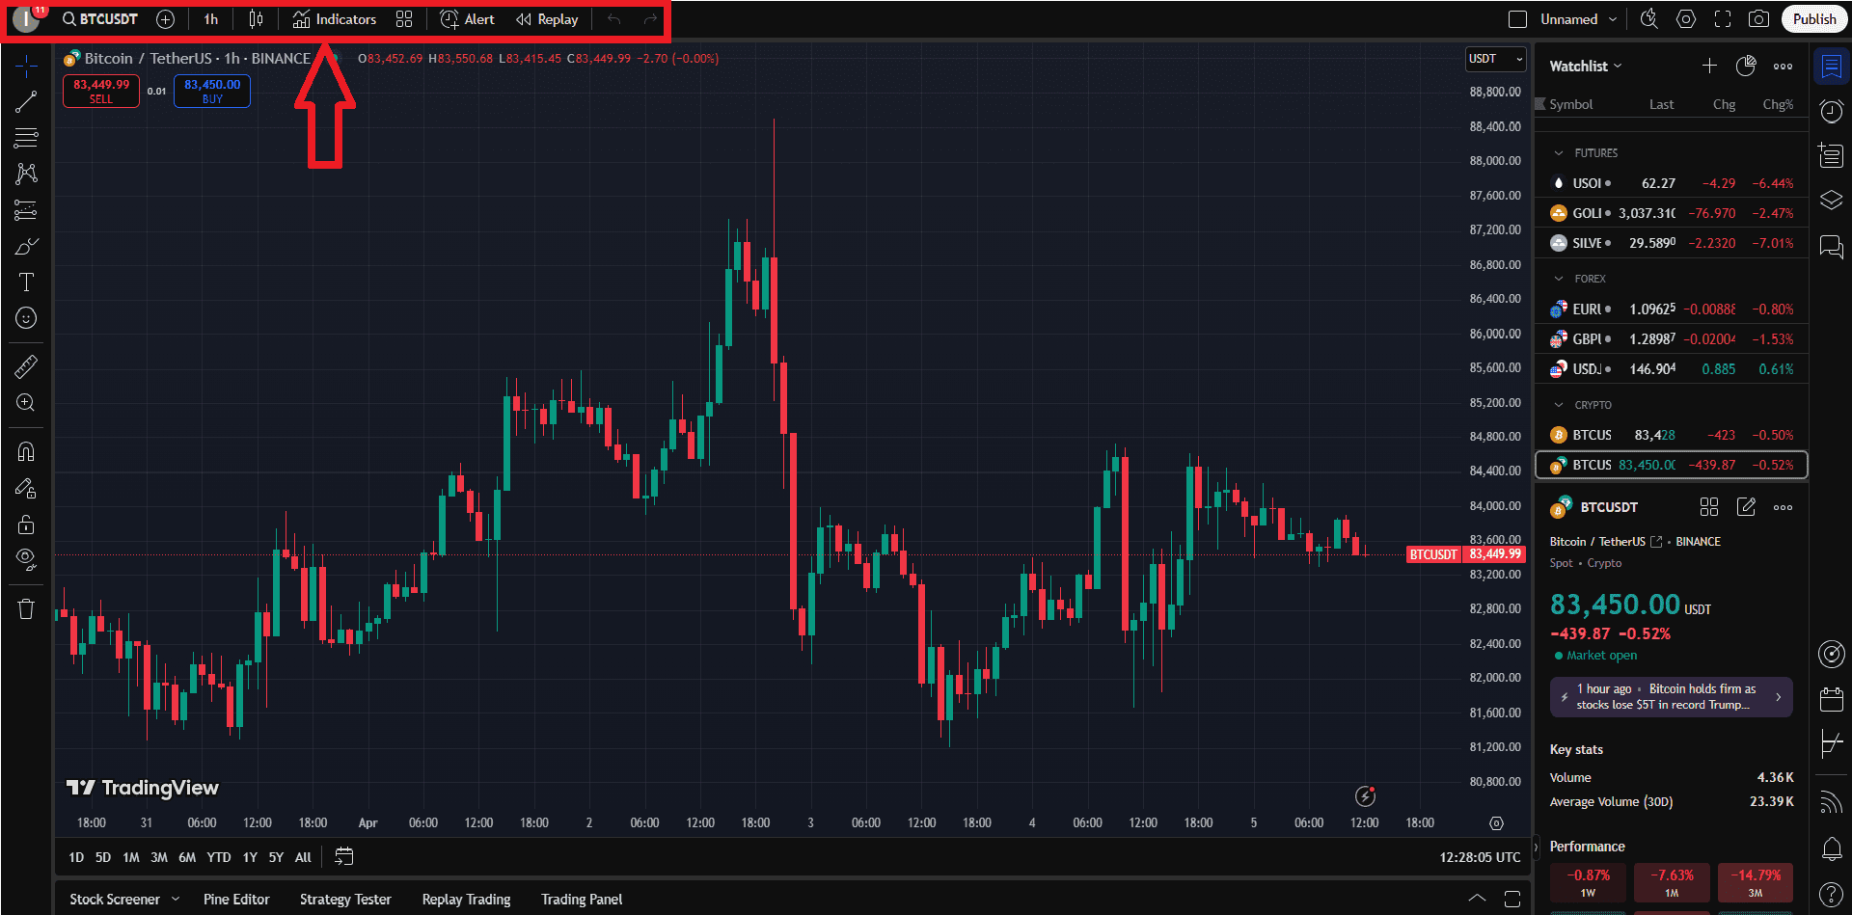The width and height of the screenshot is (1852, 915).
Task: Open the layout setup square icon
Action: (x=1517, y=19)
